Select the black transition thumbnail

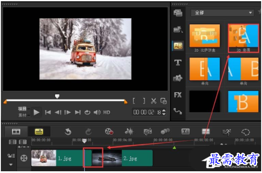pyautogui.click(x=205, y=101)
